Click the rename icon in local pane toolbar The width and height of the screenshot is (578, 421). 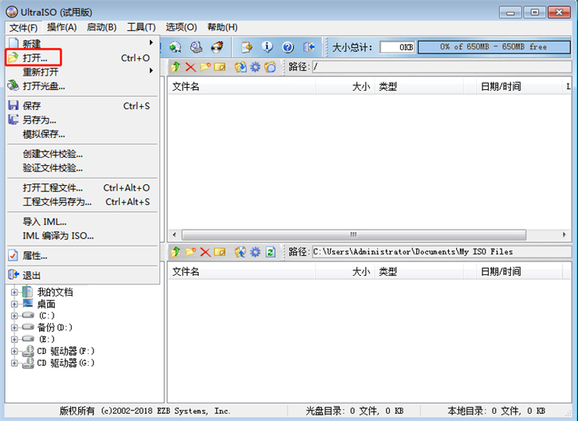[220, 252]
